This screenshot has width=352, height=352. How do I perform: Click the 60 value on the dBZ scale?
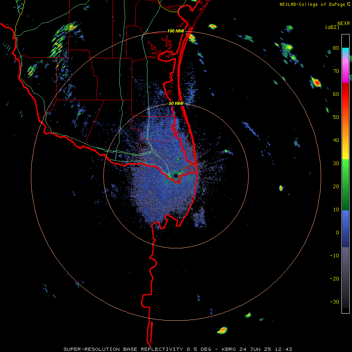tap(336, 94)
